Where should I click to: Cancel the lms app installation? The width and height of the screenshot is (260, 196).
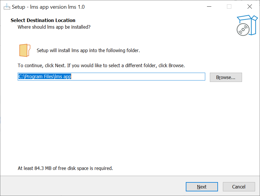(x=239, y=187)
